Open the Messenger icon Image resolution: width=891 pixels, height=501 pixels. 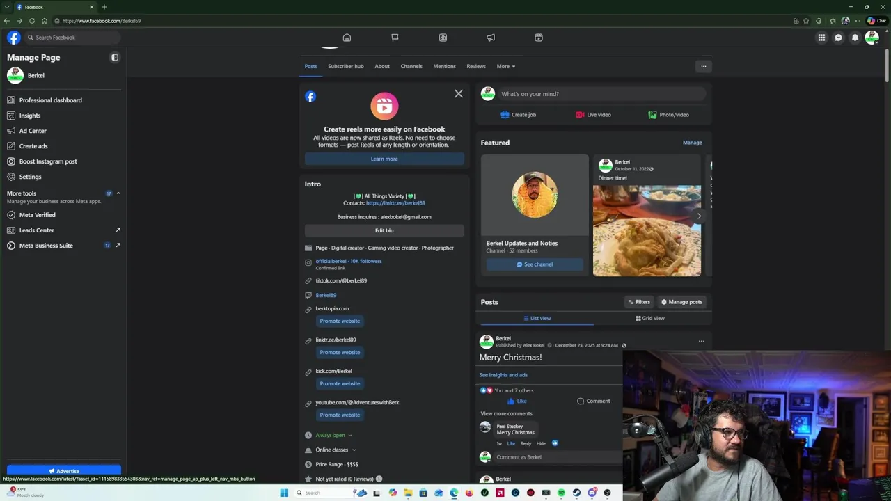[838, 38]
